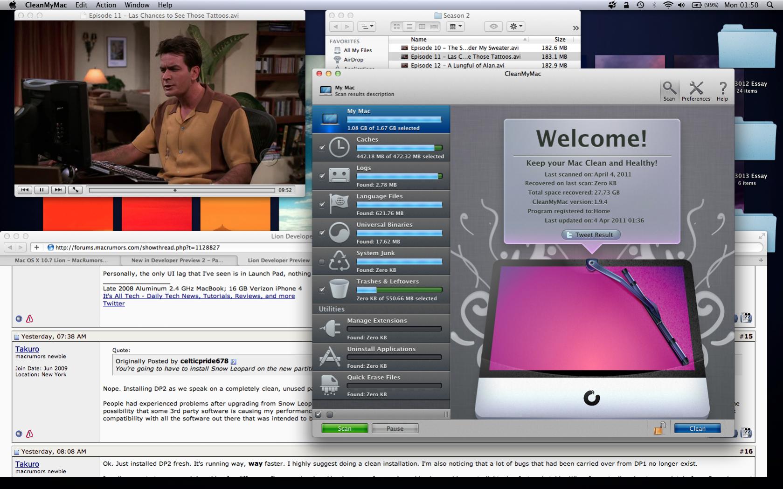
Task: Expand quote link arrow beside celticpride678
Action: coord(234,361)
